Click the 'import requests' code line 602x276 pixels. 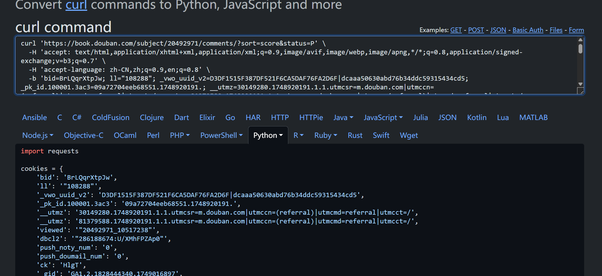coord(50,151)
